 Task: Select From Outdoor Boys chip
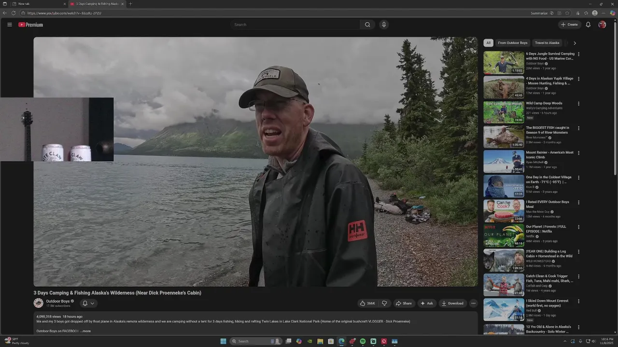513,43
